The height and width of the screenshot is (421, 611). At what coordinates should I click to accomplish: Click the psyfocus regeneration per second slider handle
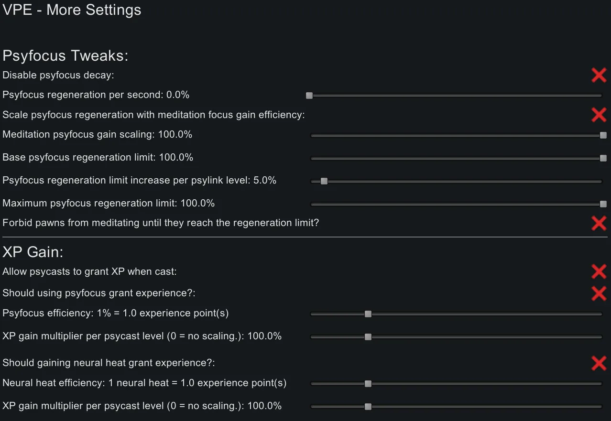tap(309, 96)
